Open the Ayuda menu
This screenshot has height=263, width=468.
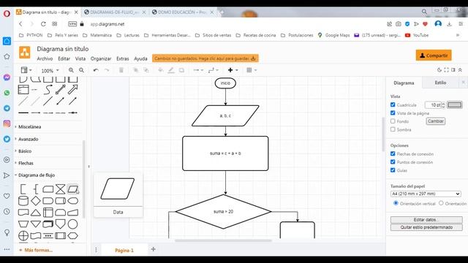[140, 58]
